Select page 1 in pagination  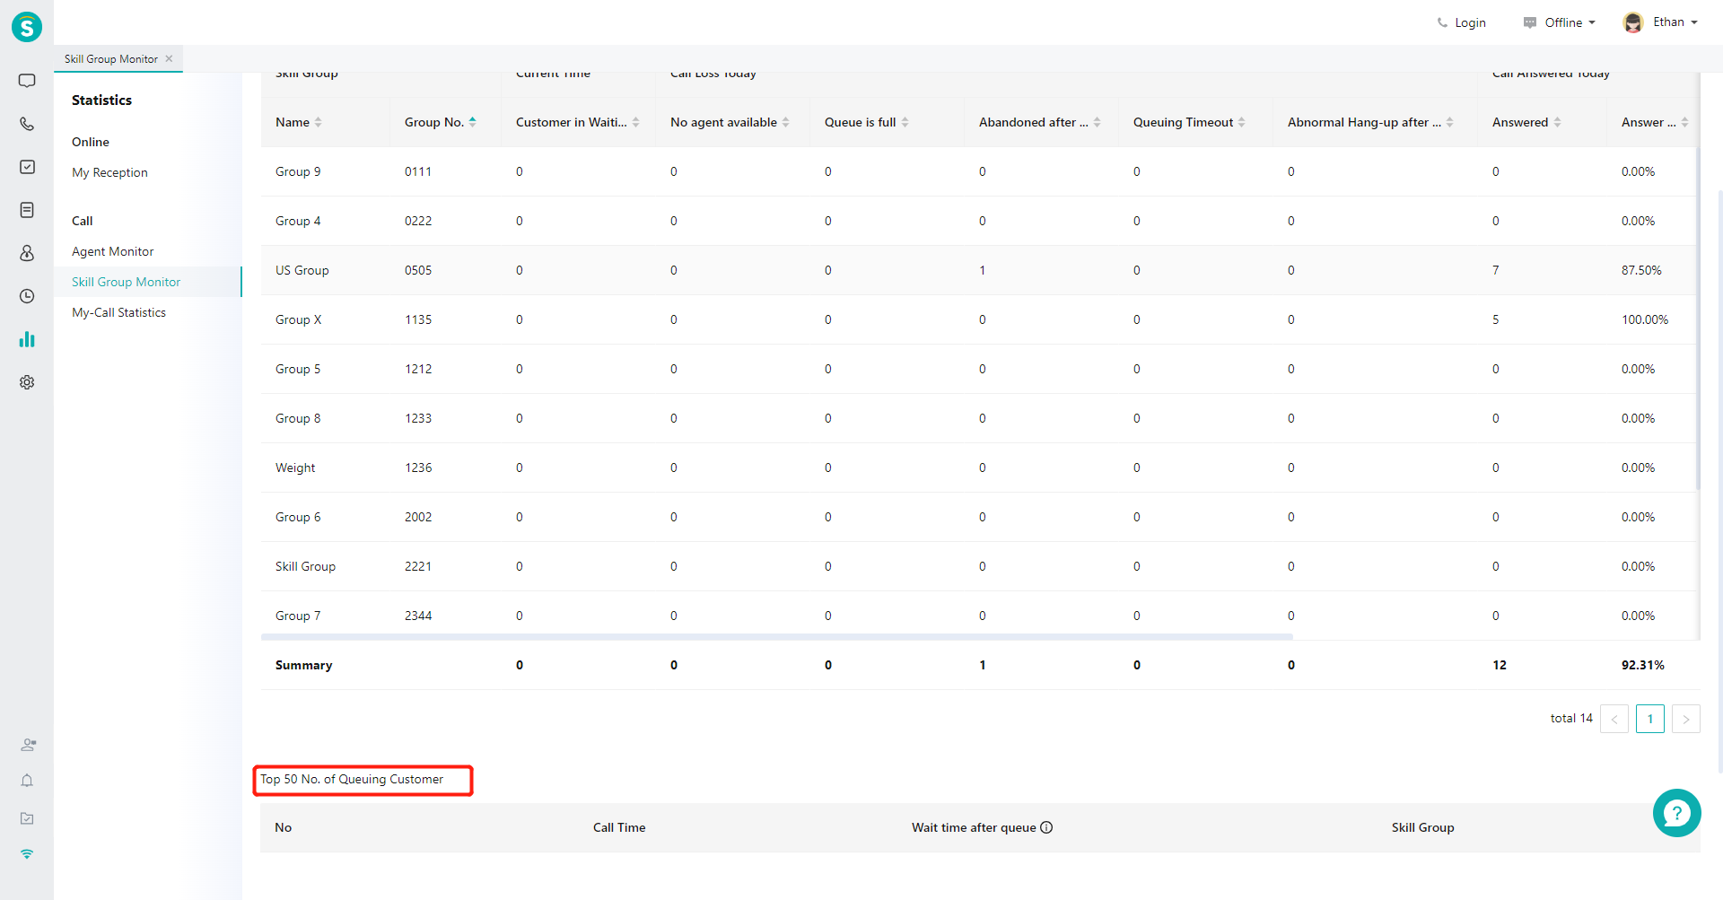click(x=1649, y=719)
